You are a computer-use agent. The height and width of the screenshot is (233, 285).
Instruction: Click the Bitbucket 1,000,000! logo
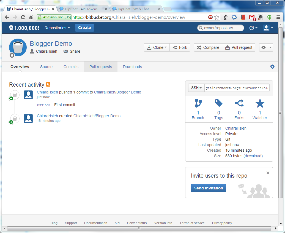(x=24, y=28)
